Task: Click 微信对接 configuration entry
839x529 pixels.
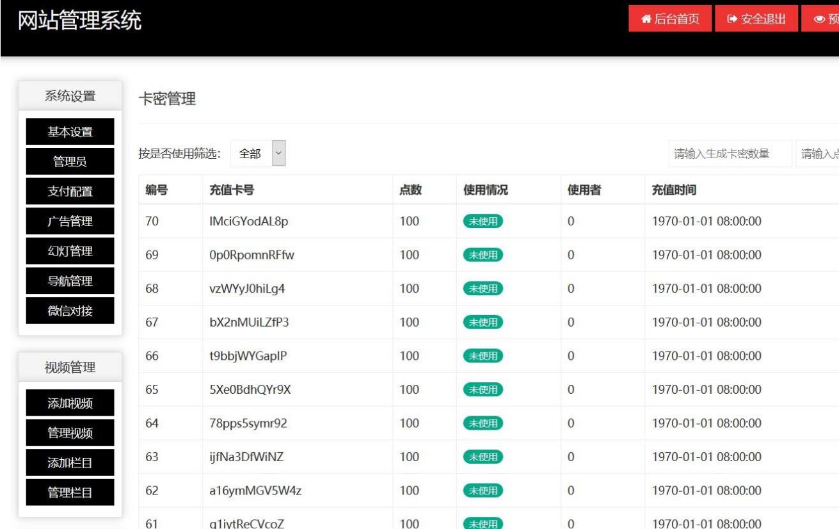Action: tap(70, 311)
